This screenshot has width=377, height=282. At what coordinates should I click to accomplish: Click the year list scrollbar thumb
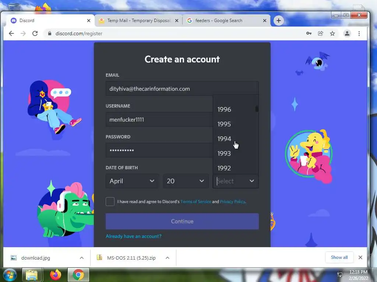tap(257, 109)
